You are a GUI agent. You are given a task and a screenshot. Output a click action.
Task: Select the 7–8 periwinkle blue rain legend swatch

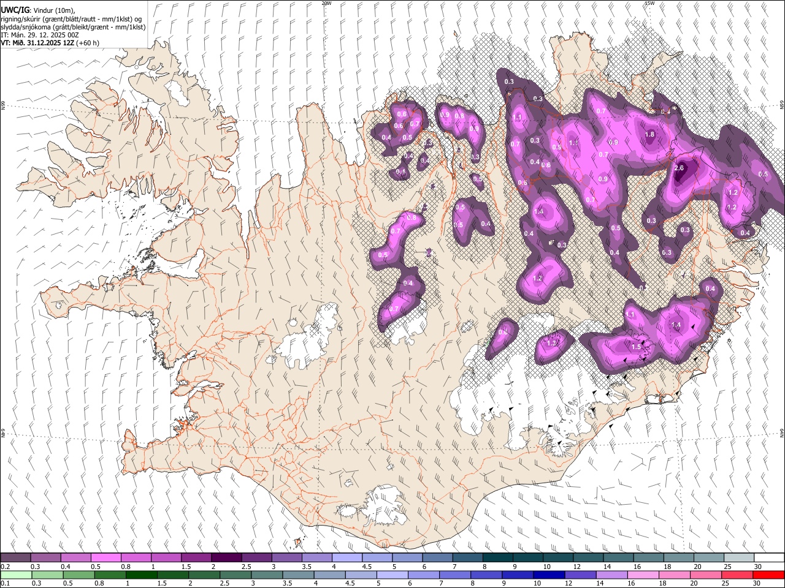point(454,575)
